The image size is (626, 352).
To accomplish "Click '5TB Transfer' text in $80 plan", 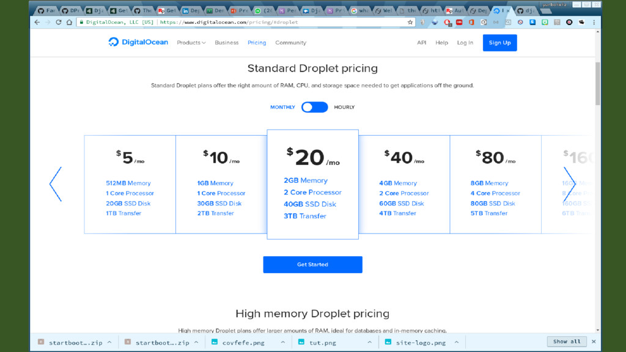I will [489, 213].
